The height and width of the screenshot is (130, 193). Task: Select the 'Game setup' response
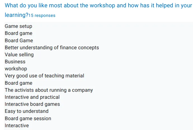pyautogui.click(x=18, y=26)
